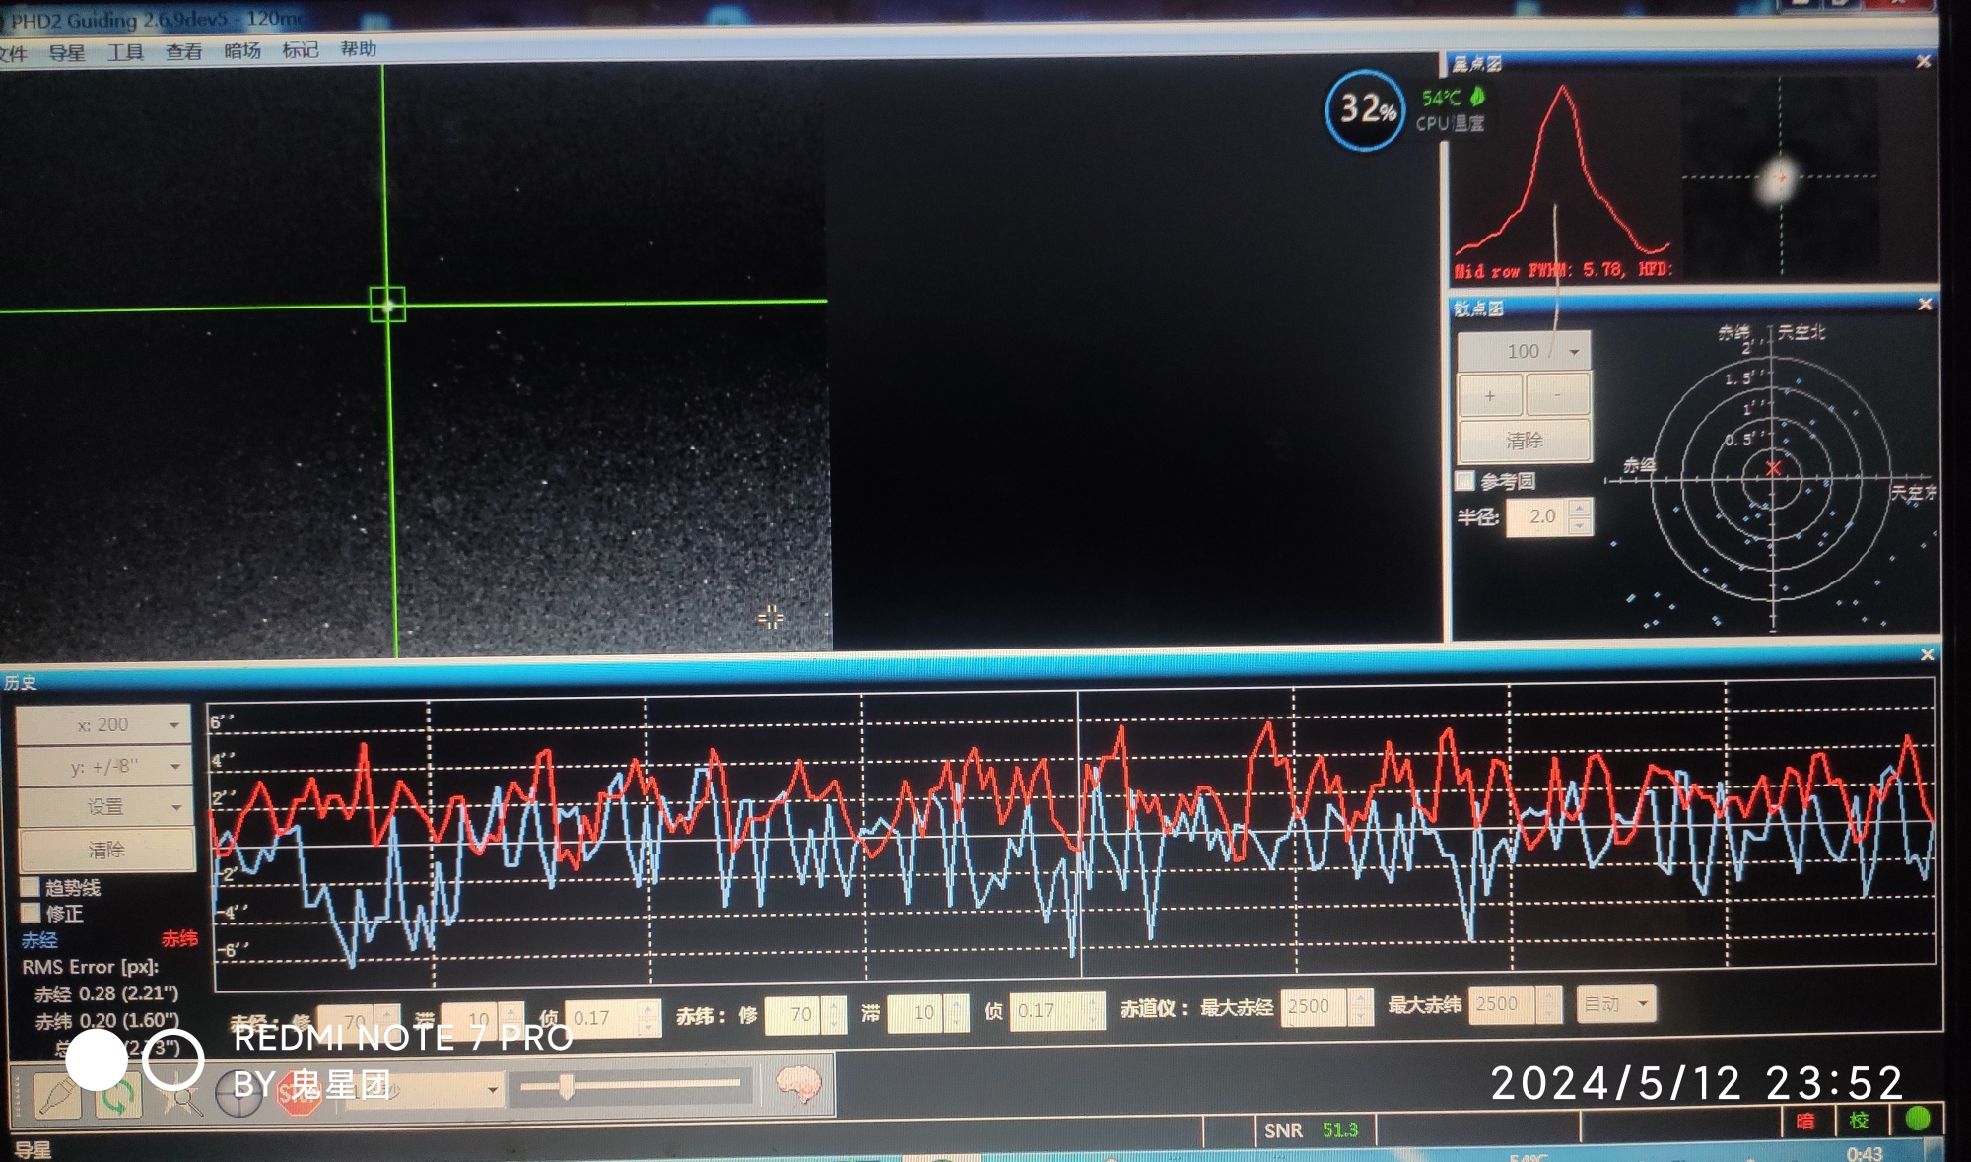Click the 赤经 侦 field showing 0.17
This screenshot has width=1971, height=1162.
[x=601, y=1018]
